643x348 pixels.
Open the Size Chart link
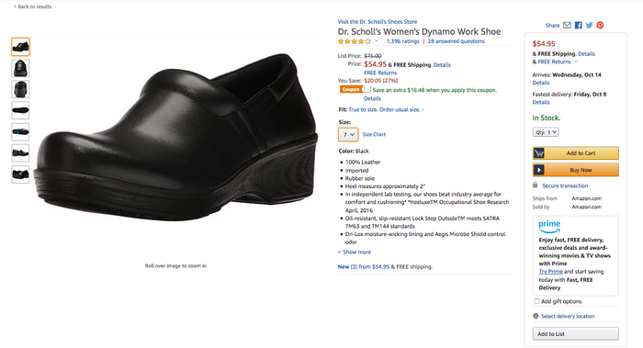(374, 134)
